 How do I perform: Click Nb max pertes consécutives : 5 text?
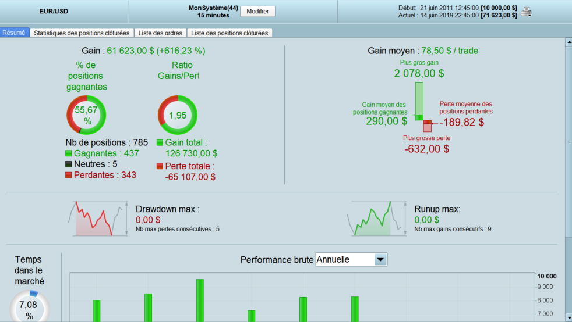coord(177,229)
